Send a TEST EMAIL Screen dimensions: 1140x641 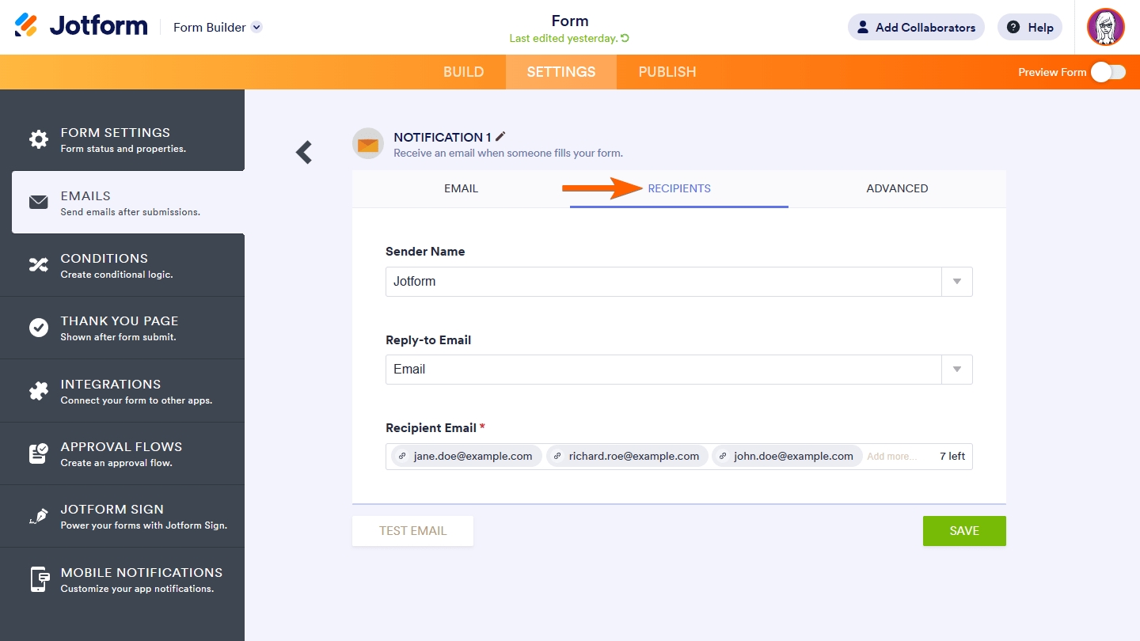pos(412,531)
